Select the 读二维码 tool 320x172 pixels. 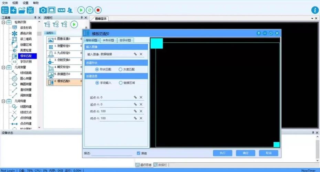26,39
